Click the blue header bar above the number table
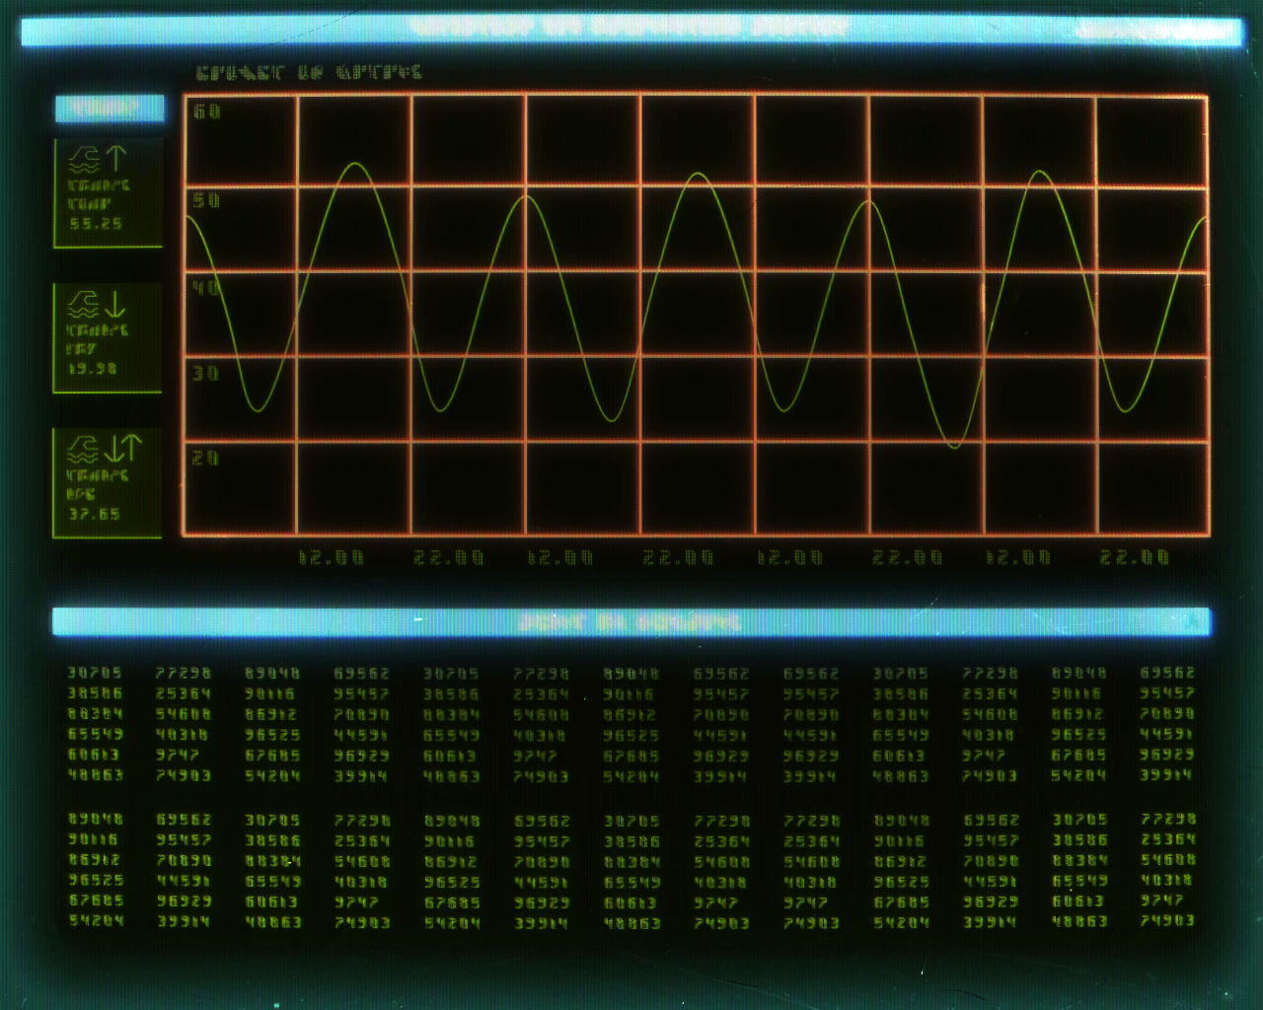 coord(631,621)
